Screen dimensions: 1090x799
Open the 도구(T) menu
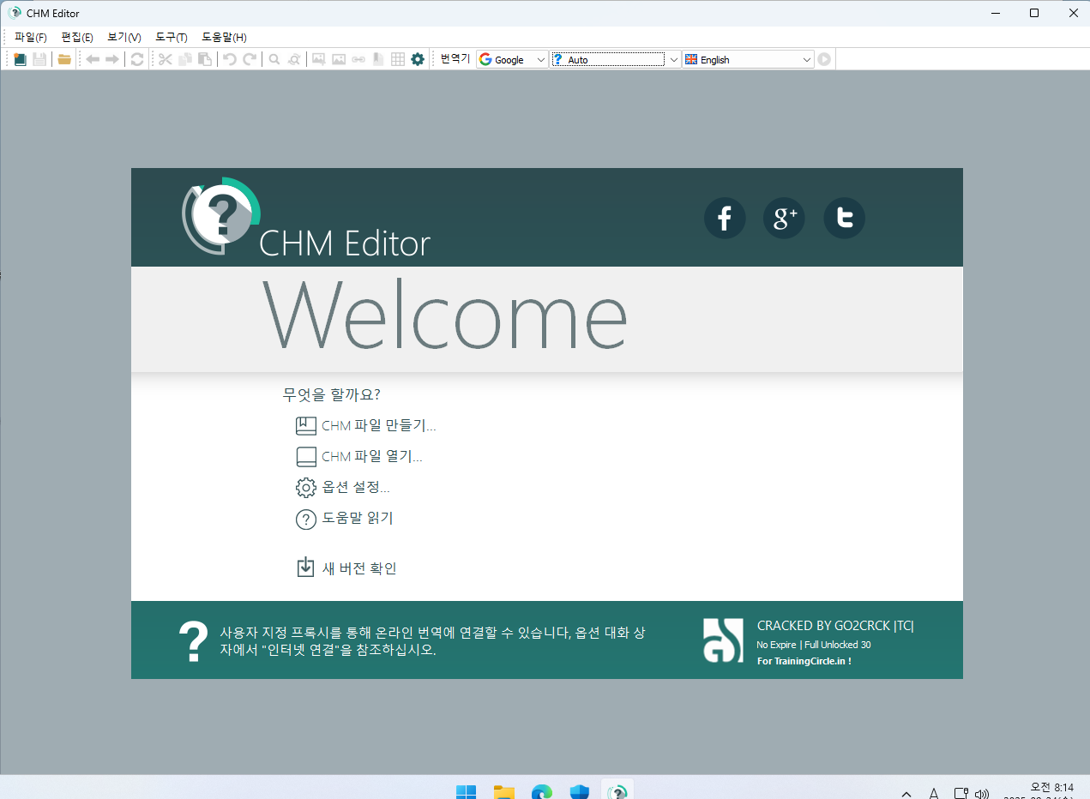tap(172, 37)
